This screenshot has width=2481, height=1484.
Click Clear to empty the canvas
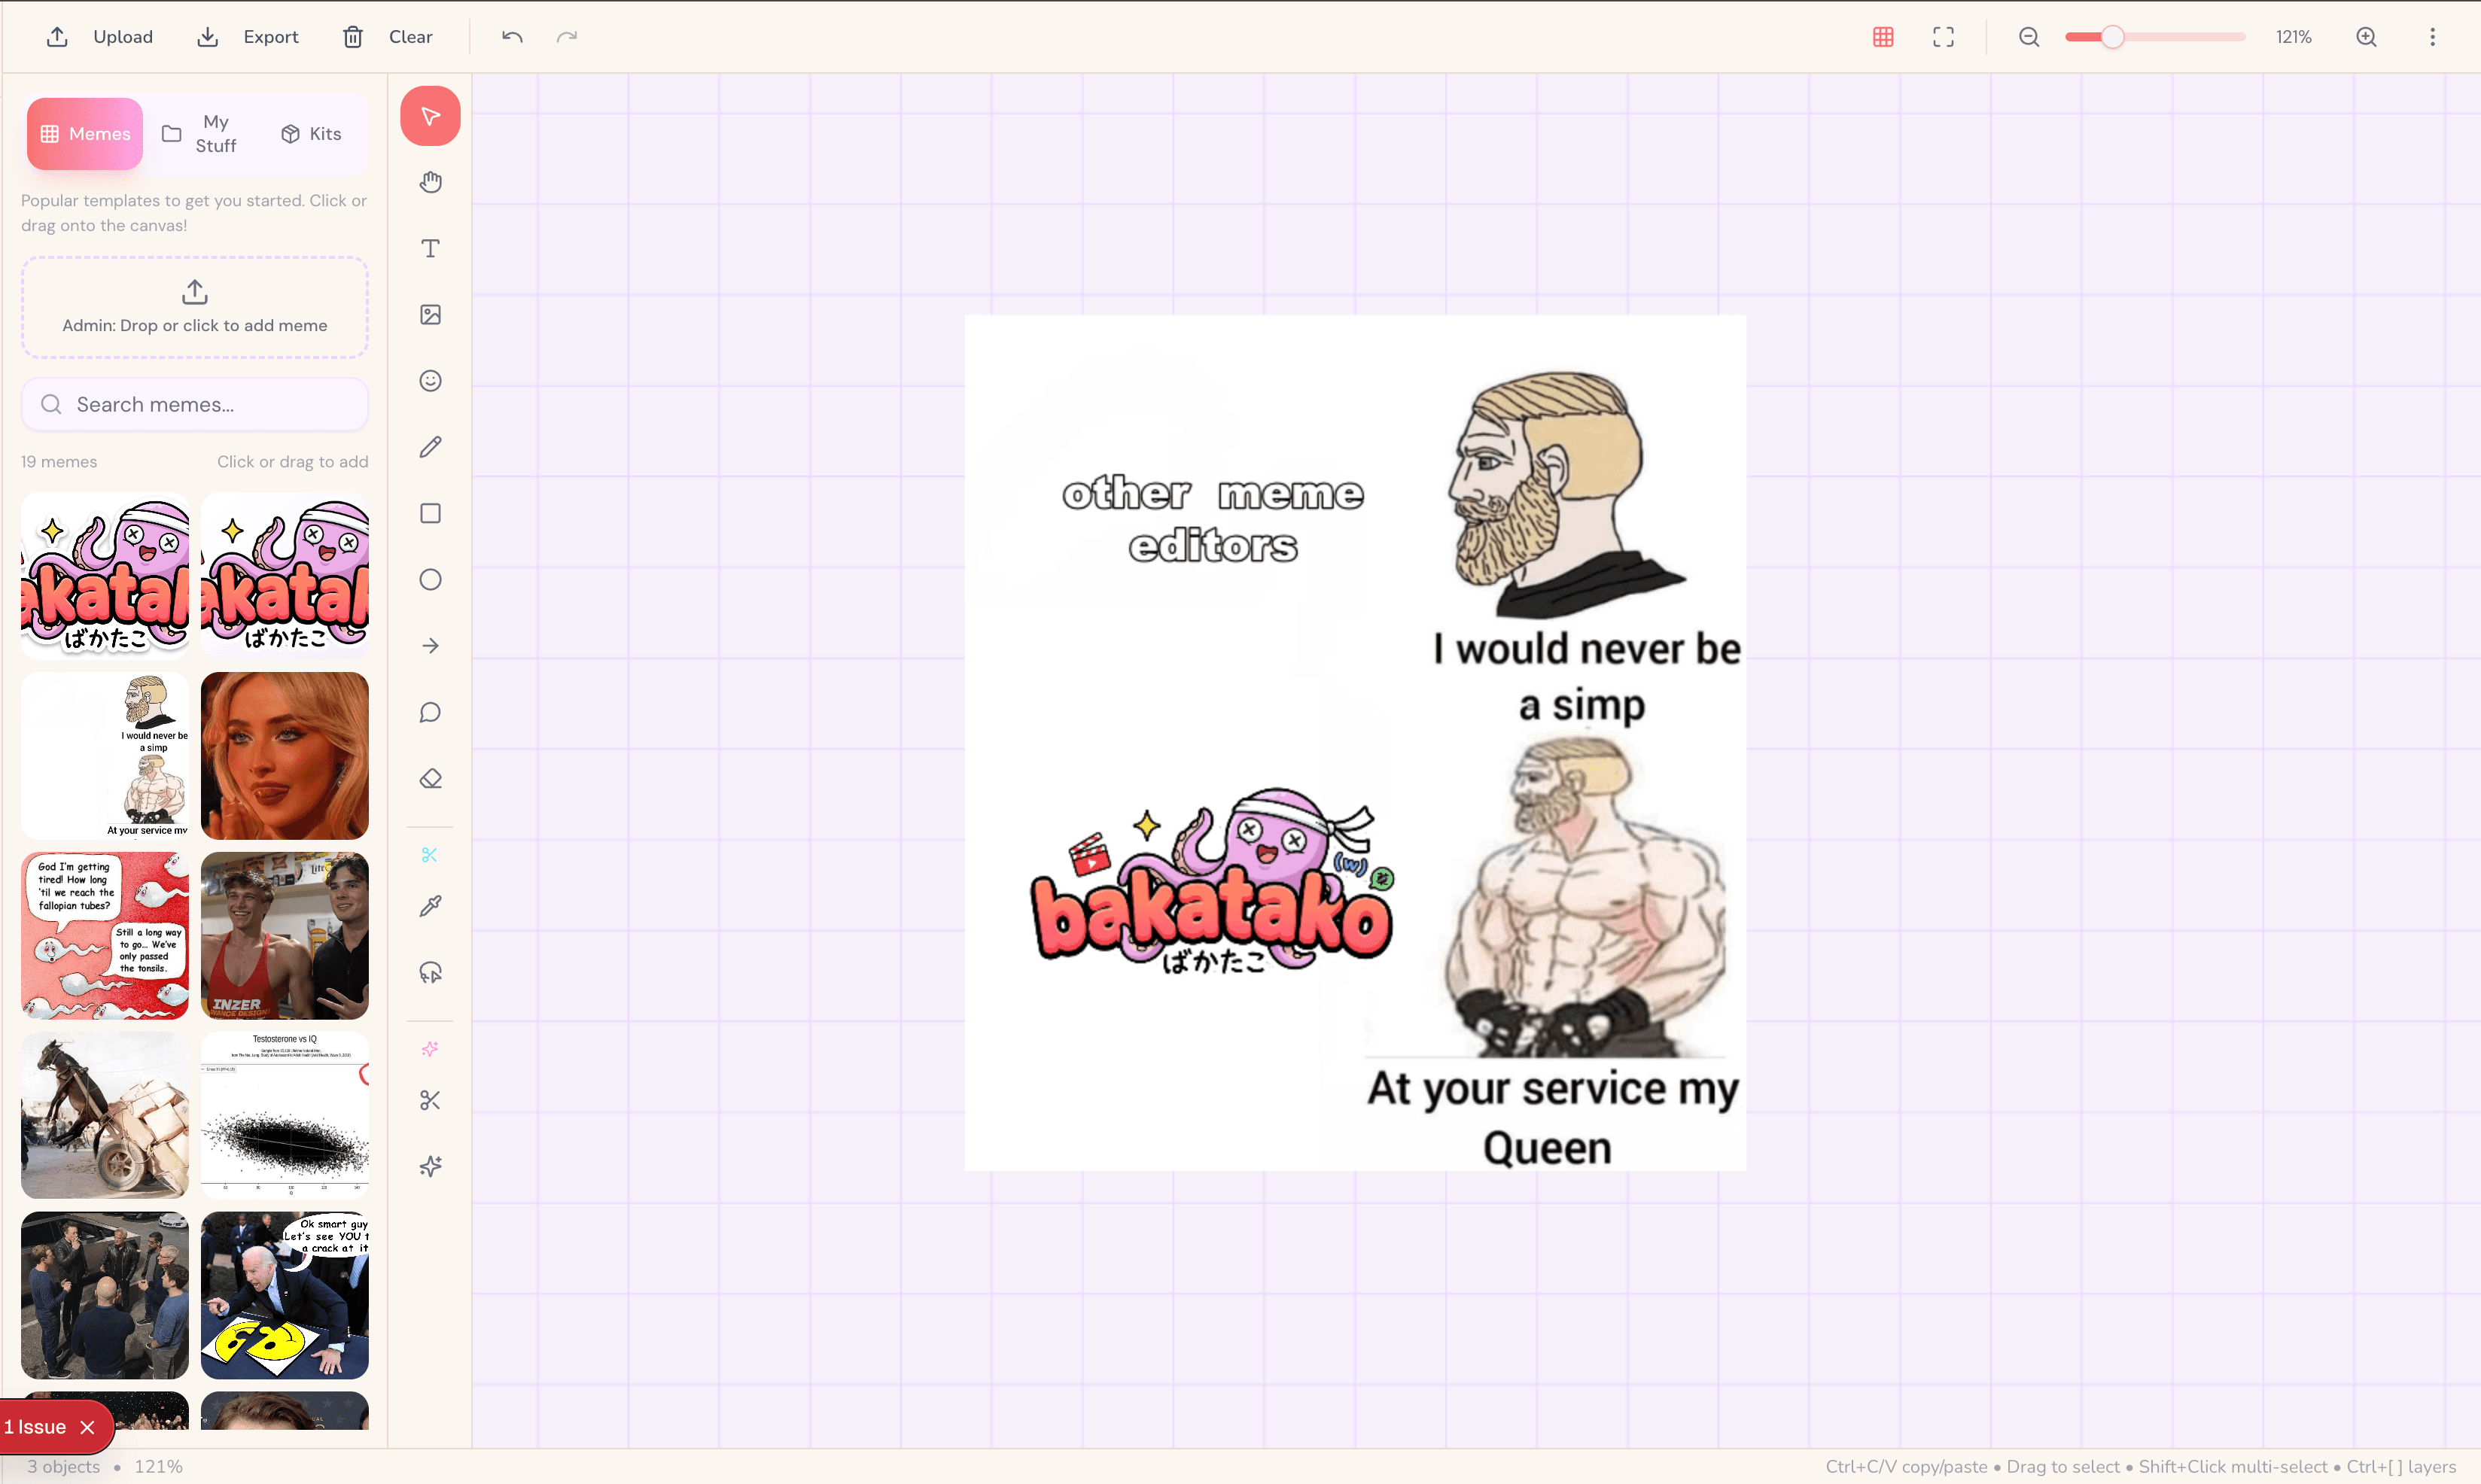tap(387, 36)
